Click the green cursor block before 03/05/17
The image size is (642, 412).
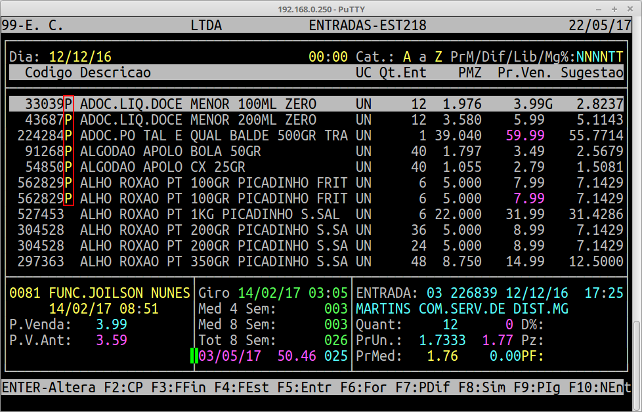tap(194, 356)
